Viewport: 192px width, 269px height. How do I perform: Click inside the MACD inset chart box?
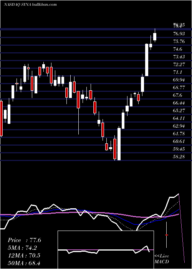coord(106,250)
